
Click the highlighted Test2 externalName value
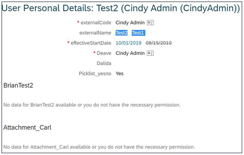pyautogui.click(x=122, y=33)
